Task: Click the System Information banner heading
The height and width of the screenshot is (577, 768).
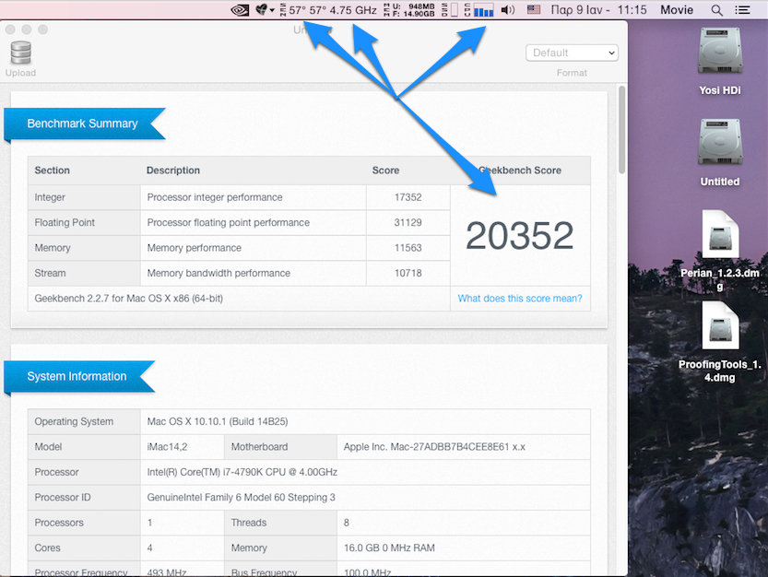Action: (x=77, y=376)
